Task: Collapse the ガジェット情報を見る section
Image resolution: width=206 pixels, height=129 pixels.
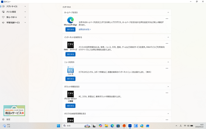Action: [x=168, y=87]
